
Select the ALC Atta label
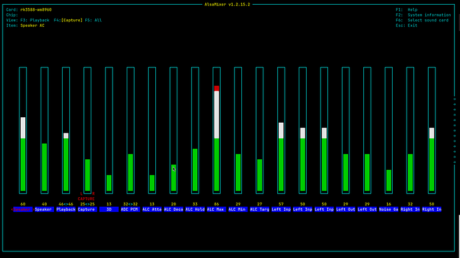152,209
